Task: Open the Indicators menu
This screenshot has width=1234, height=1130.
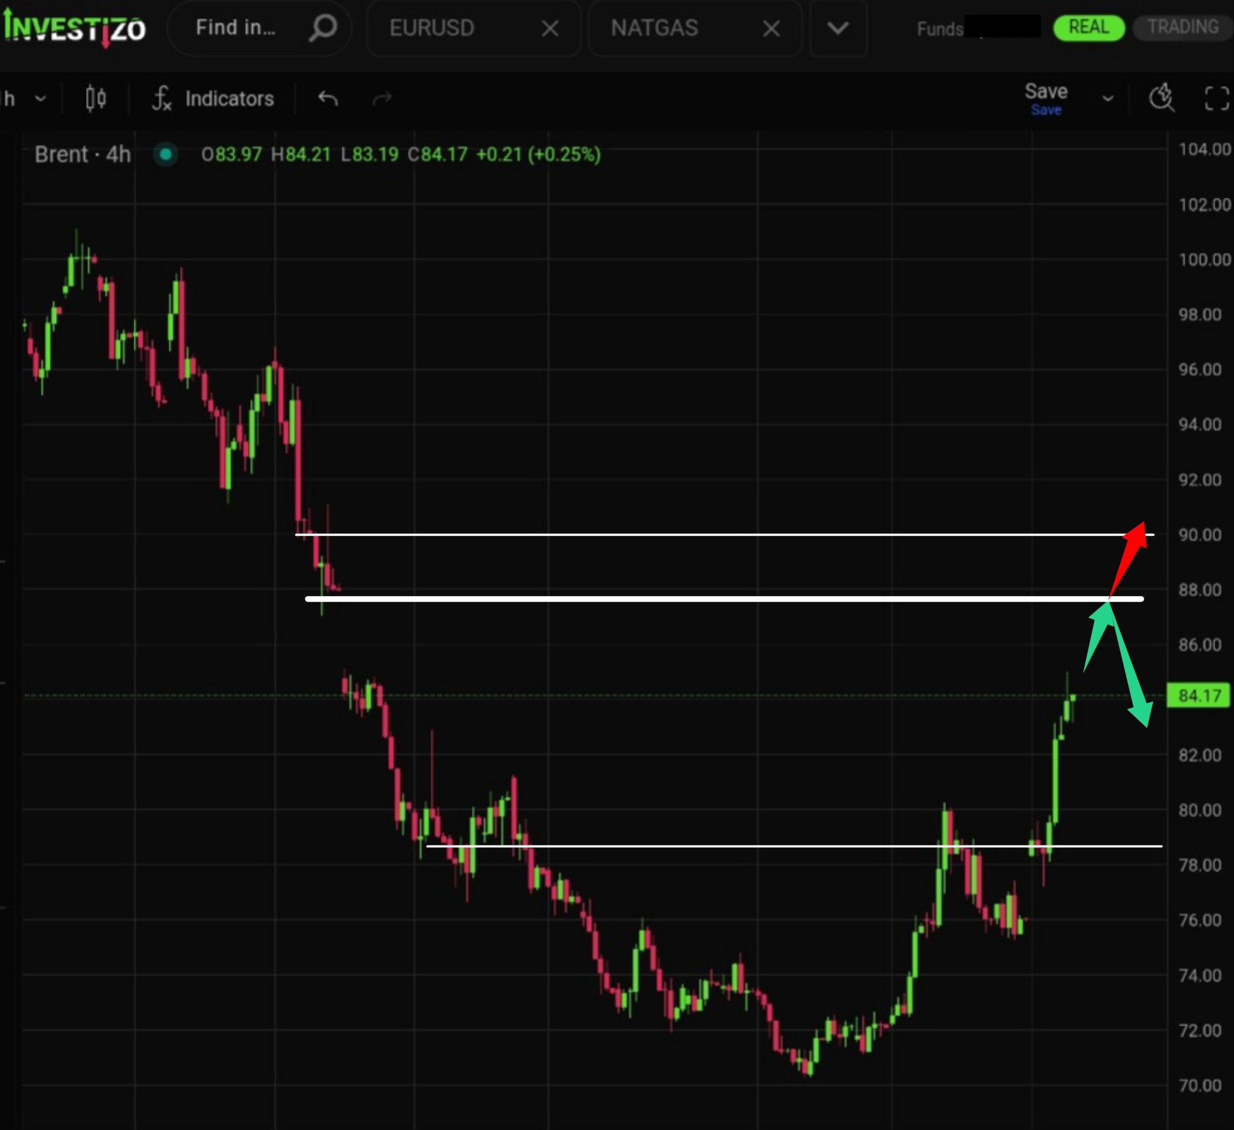Action: point(230,99)
